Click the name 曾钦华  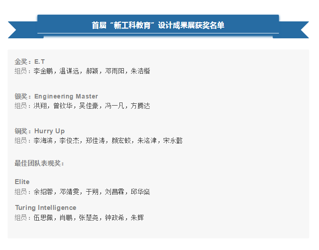pyautogui.click(x=63, y=106)
